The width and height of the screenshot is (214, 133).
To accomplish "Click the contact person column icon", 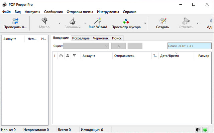I will pos(68,56).
